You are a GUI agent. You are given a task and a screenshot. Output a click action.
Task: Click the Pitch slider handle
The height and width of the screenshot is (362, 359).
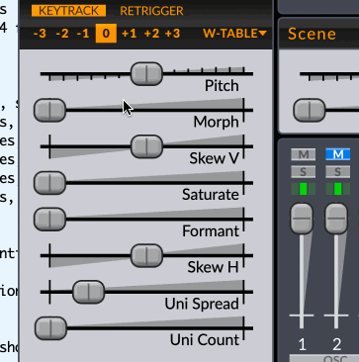146,73
